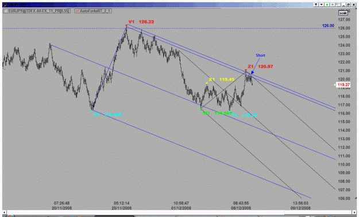Click the 106.00 price axis label
The height and width of the screenshot is (217, 359).
[344, 199]
